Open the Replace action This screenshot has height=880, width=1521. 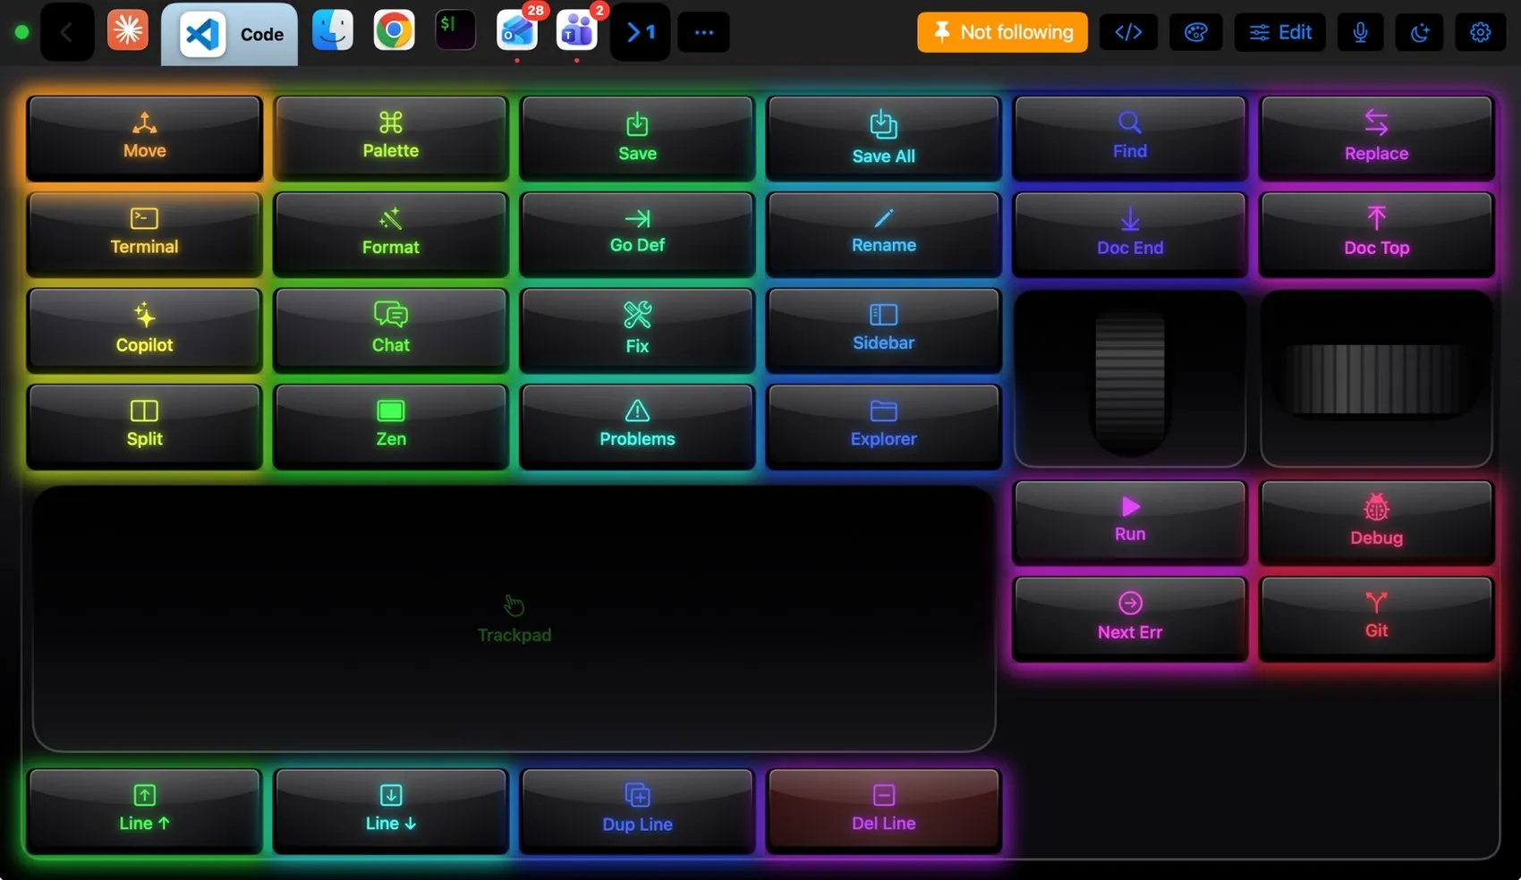[1376, 138]
